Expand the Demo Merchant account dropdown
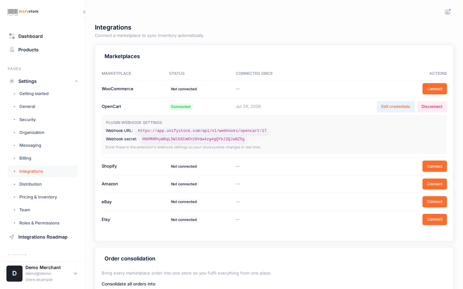This screenshot has width=463, height=289. pos(76,274)
